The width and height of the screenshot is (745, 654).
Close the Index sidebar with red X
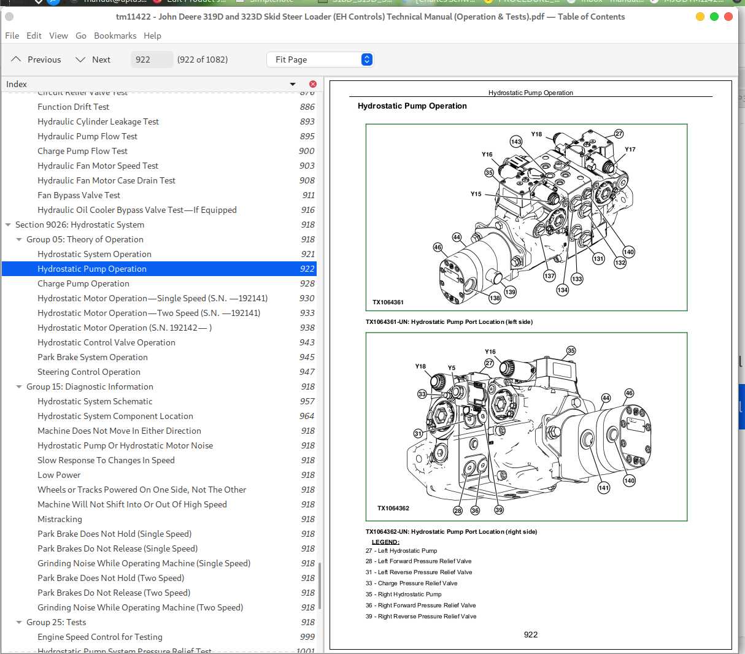click(x=313, y=84)
